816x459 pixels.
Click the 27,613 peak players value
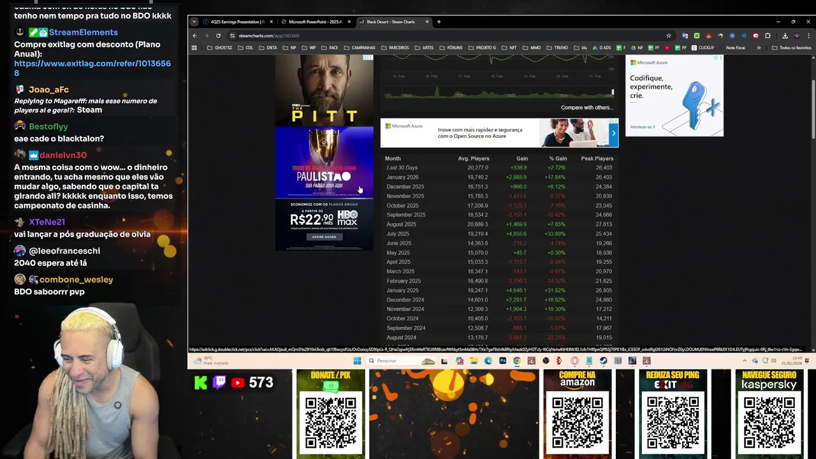604,224
